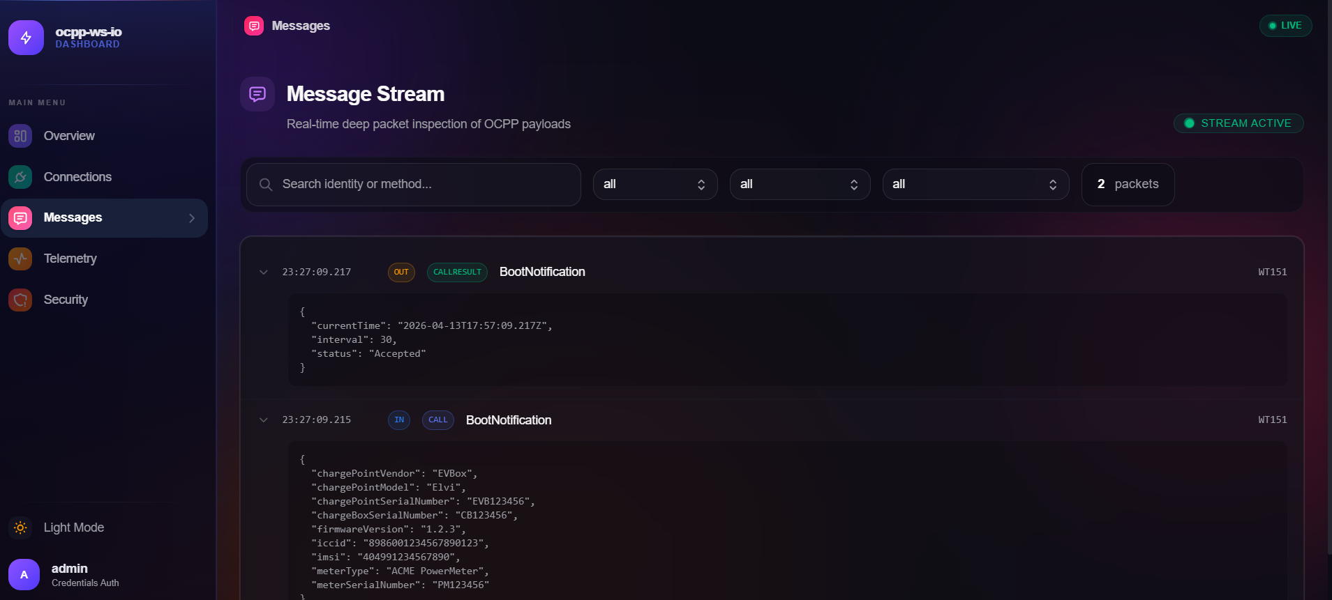Collapse the 23:27:09.217 BootNotification entry
Viewport: 1332px width, 600px height.
[264, 272]
